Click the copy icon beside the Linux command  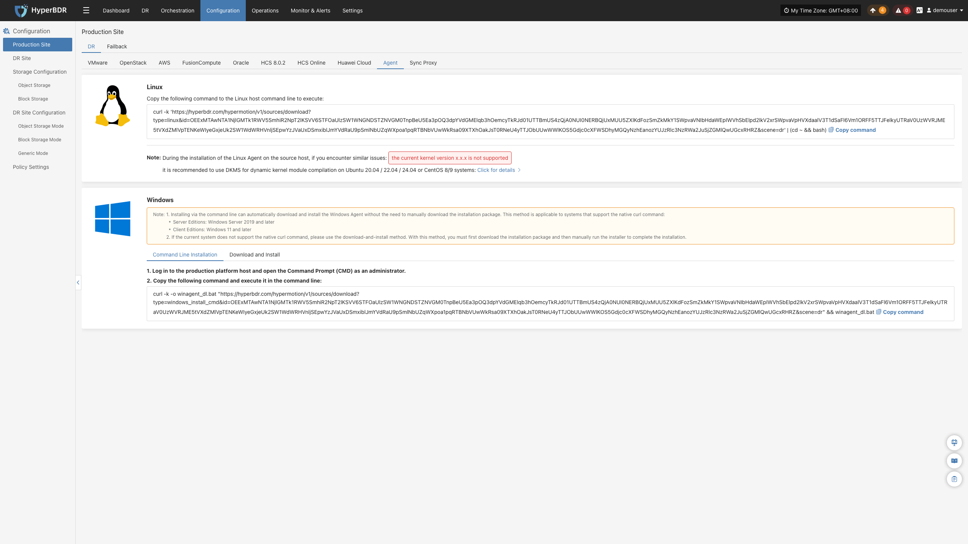(x=831, y=130)
